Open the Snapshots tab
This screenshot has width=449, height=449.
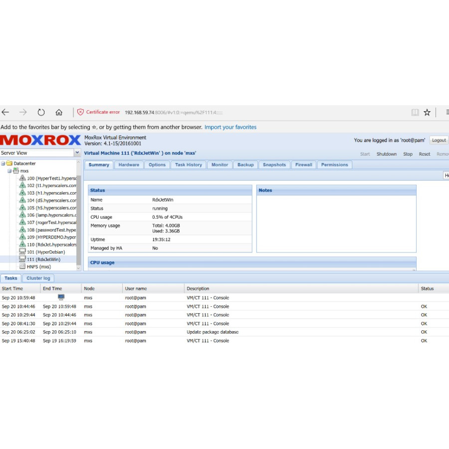point(274,165)
